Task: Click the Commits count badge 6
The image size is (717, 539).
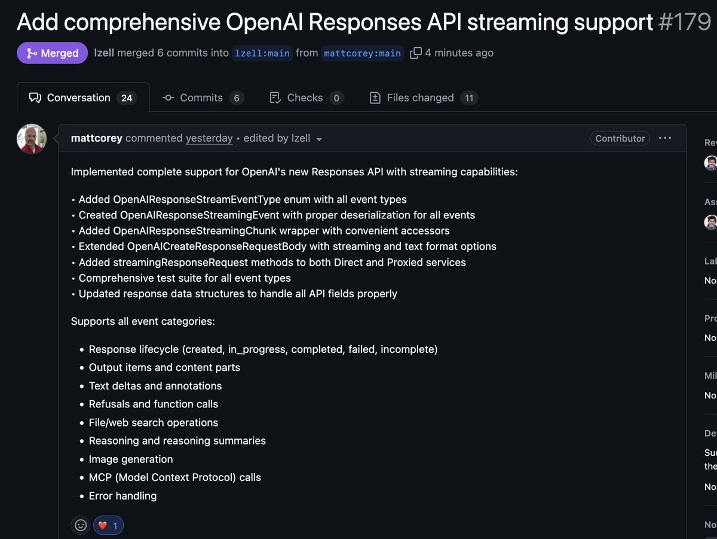Action: [236, 98]
